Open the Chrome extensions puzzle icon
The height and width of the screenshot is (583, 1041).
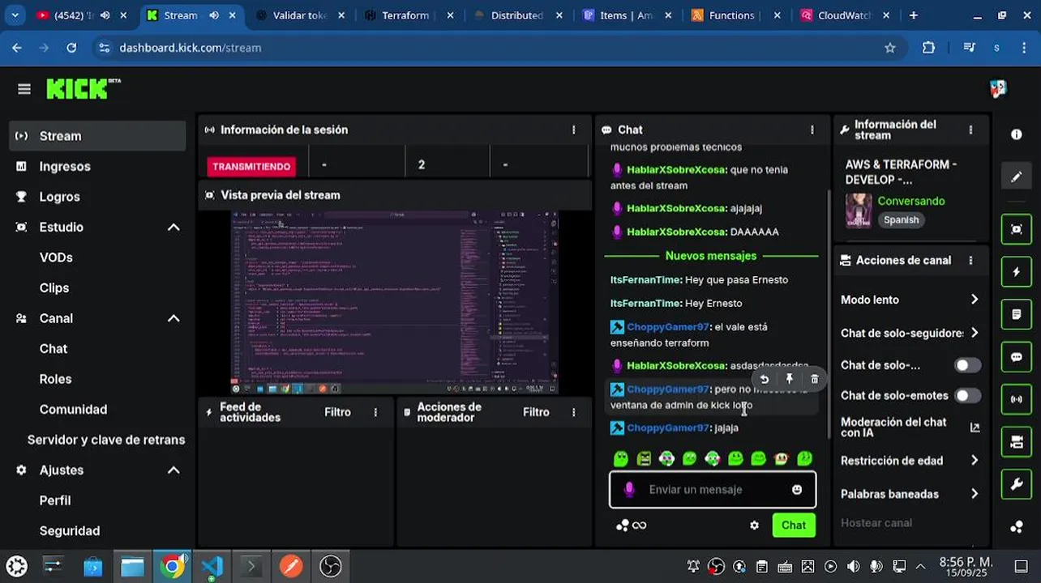(928, 48)
